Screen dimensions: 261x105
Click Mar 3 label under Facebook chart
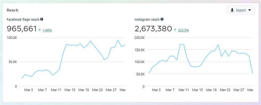(29, 90)
